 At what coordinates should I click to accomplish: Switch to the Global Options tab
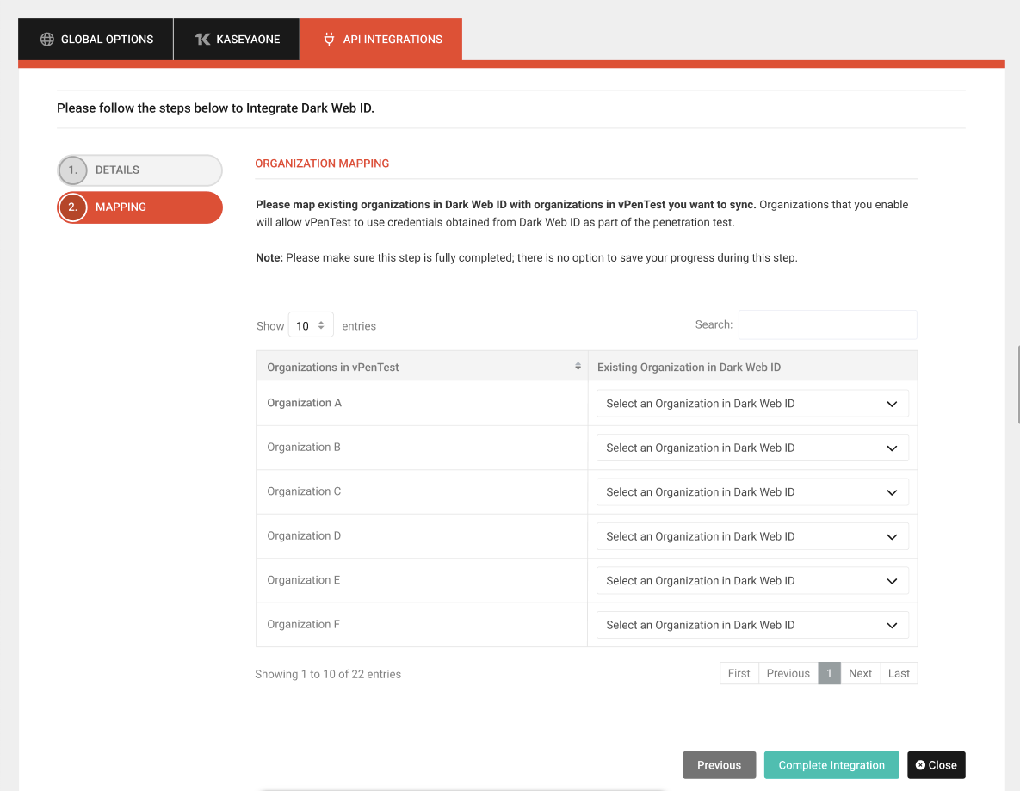[x=96, y=40]
